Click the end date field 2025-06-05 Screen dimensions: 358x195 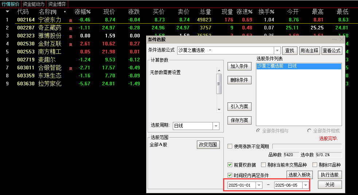(288, 185)
